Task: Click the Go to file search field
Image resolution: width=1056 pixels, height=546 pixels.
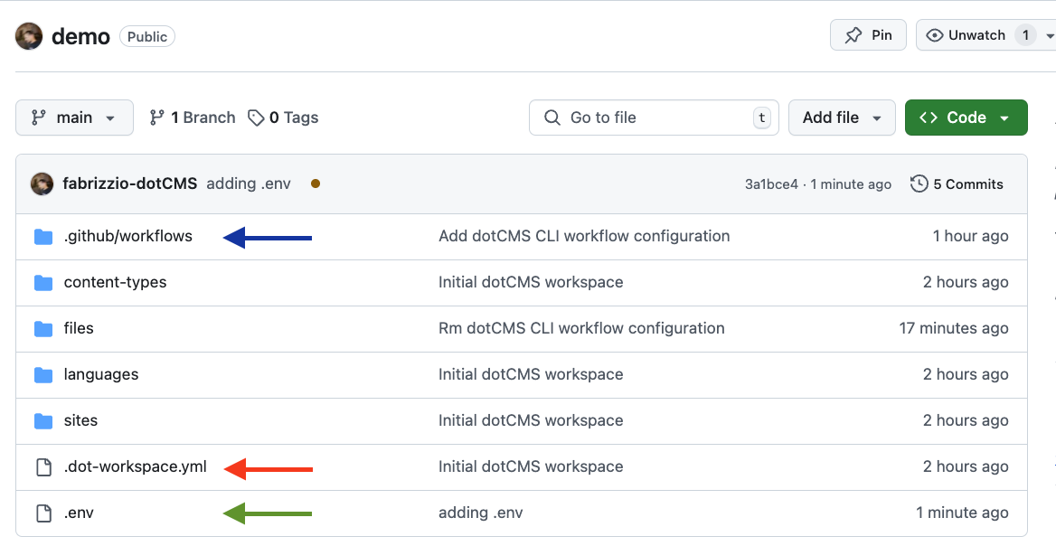Action: click(653, 118)
